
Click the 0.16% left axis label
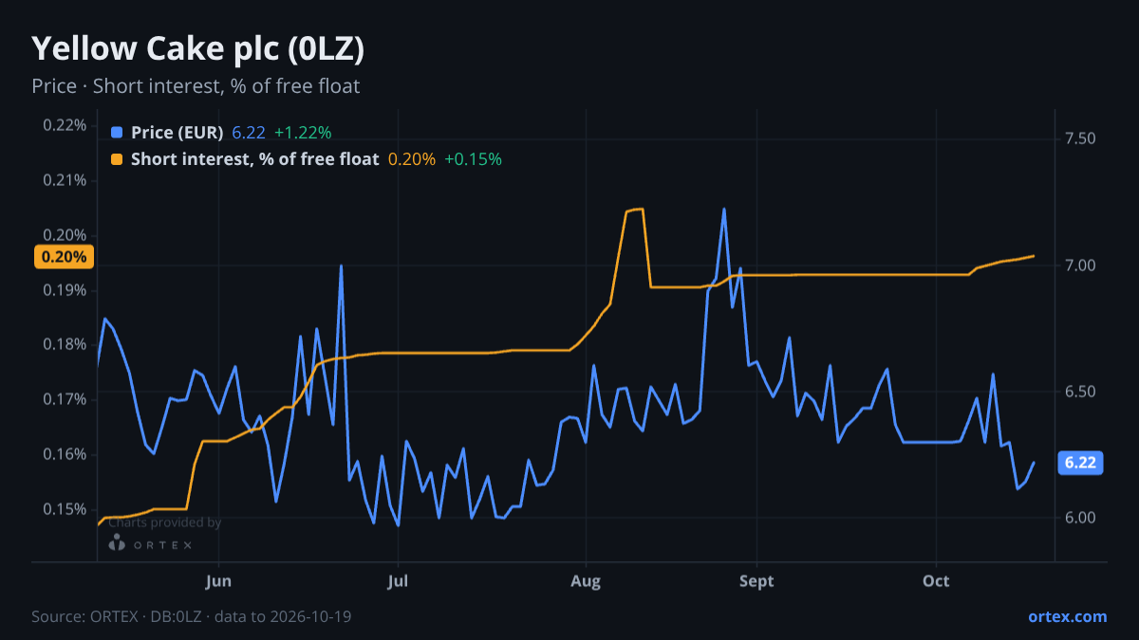65,454
